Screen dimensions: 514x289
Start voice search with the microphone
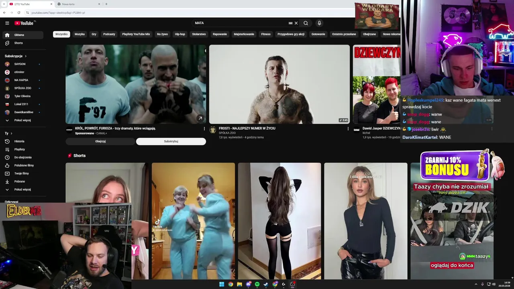(x=319, y=23)
